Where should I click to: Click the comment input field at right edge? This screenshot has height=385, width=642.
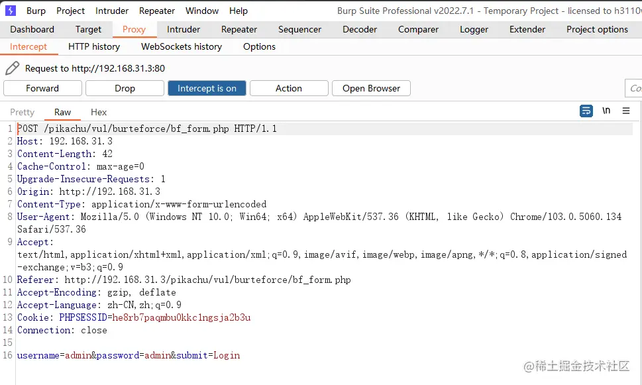click(x=633, y=88)
